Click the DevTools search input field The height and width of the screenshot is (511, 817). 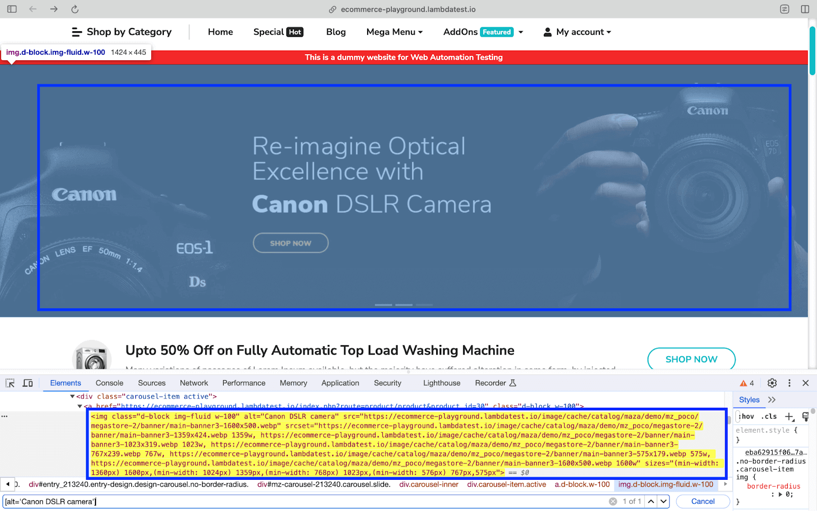coord(306,501)
